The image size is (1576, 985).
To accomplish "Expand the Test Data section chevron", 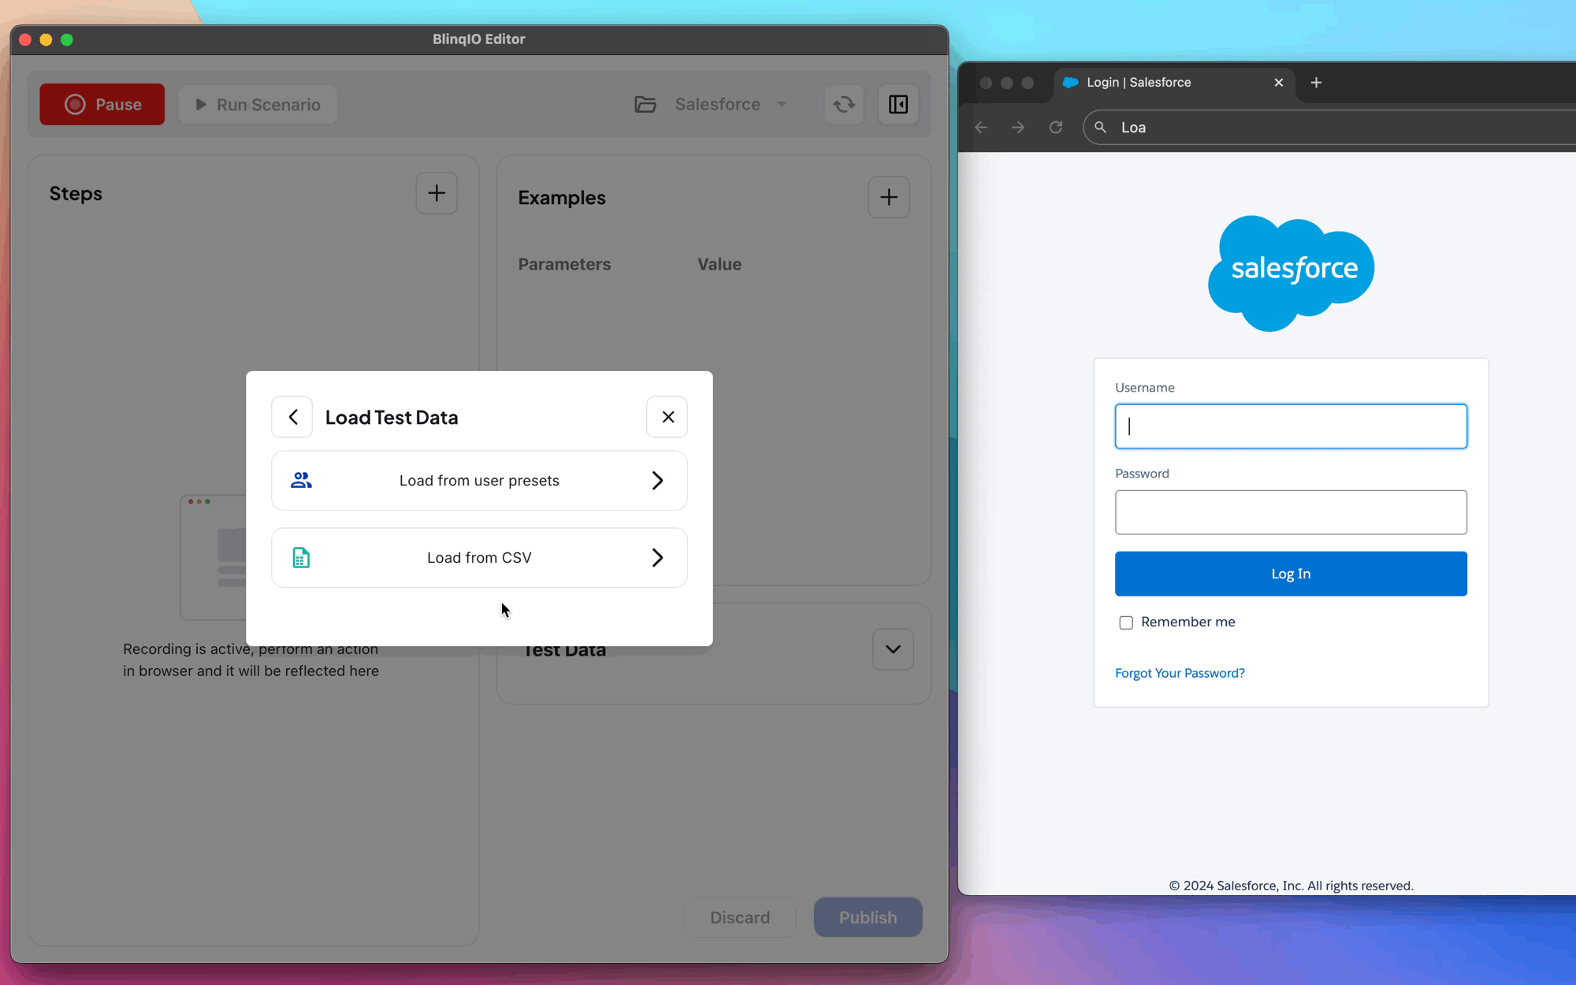I will [x=893, y=649].
